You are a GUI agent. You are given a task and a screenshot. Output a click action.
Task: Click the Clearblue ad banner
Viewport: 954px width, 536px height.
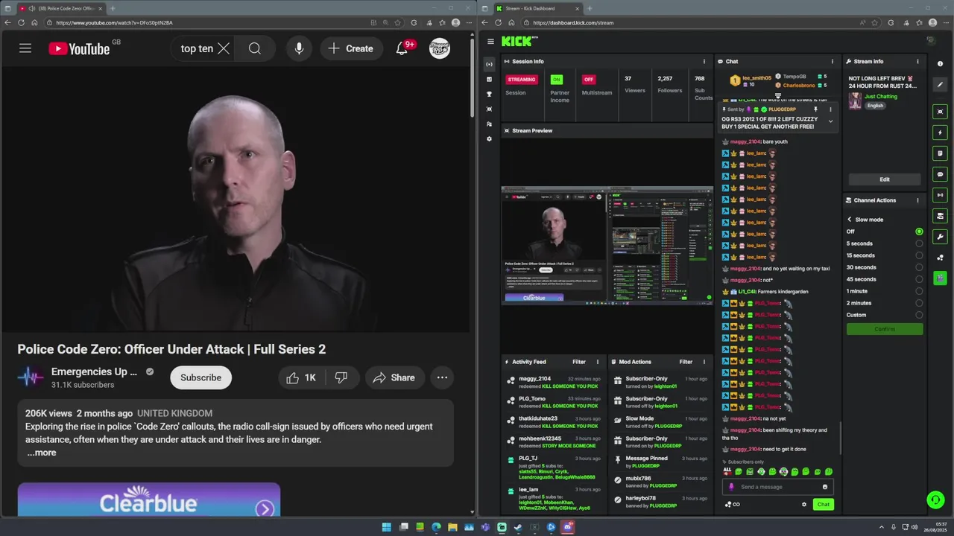(x=149, y=500)
